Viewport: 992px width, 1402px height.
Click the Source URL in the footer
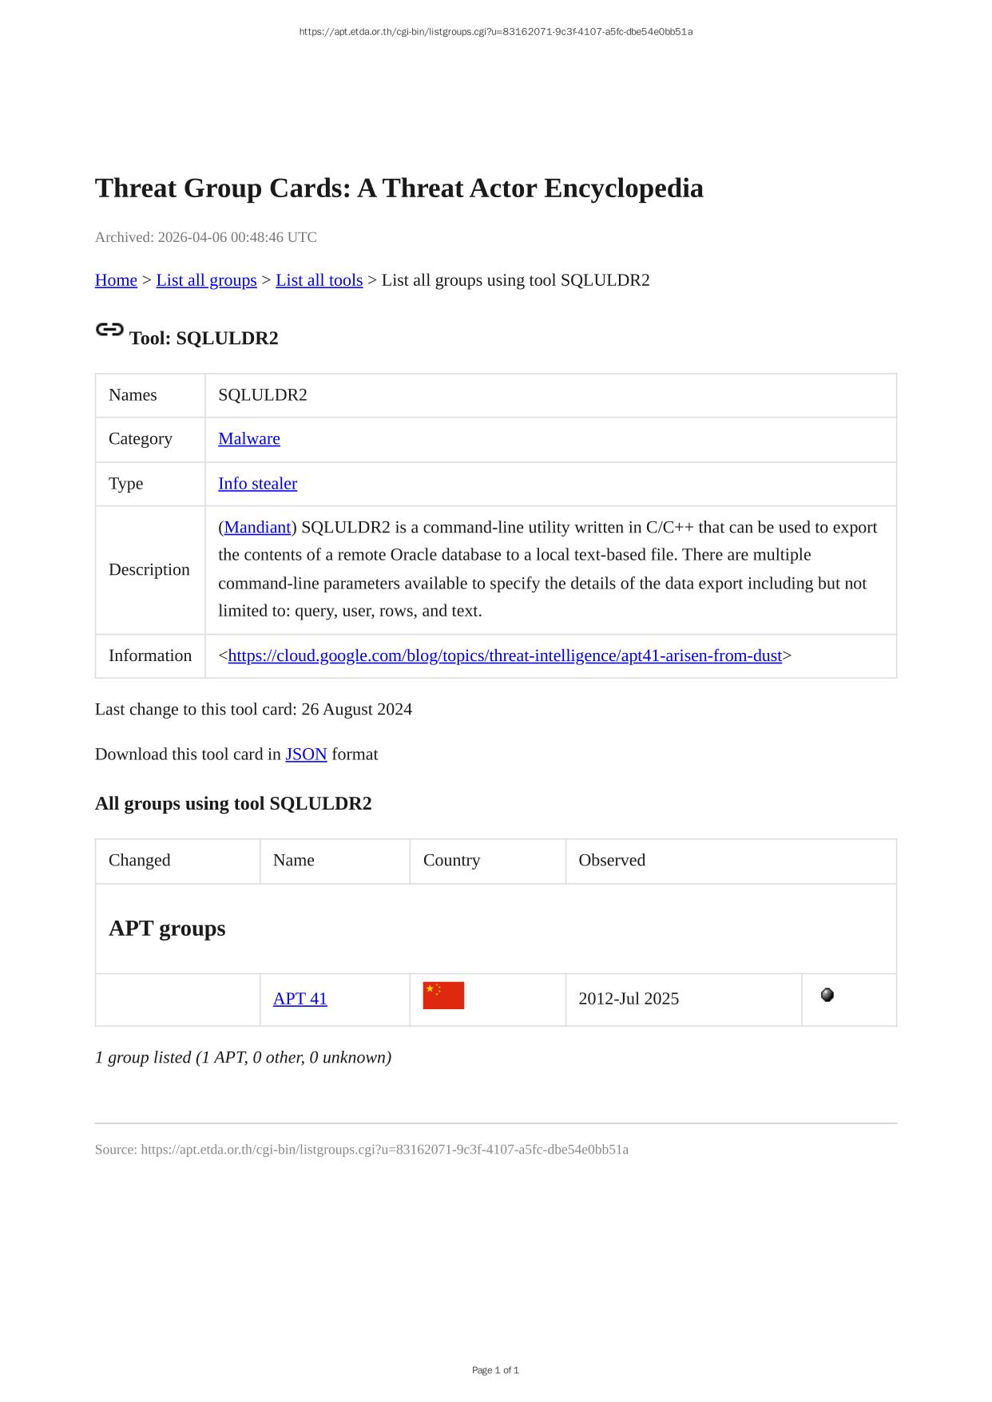[x=384, y=1150]
